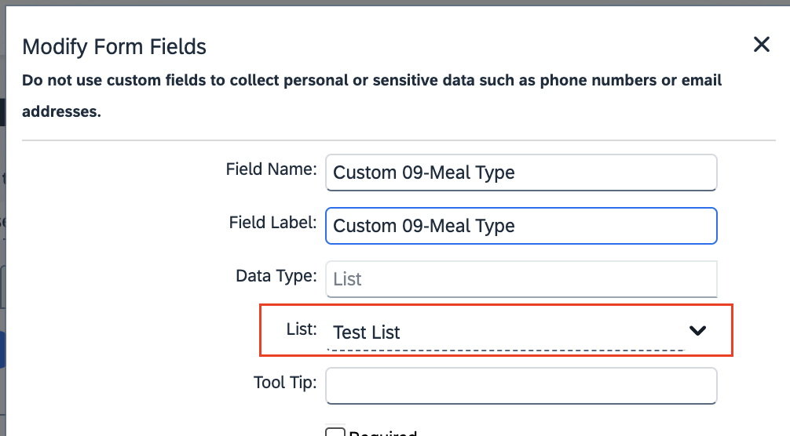Click the "Data Type:" label

(x=276, y=275)
